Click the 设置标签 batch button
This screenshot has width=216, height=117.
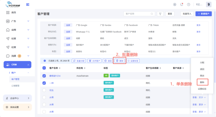[x=133, y=61]
